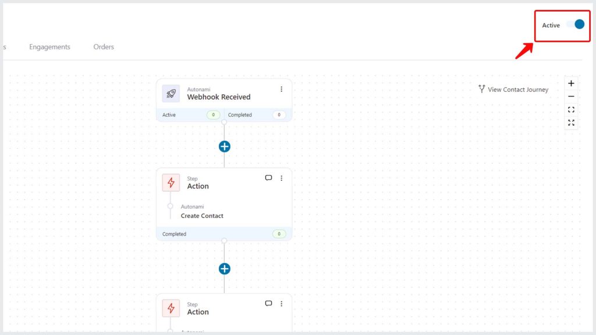Click the Completed count badge under Create Contact
The width and height of the screenshot is (596, 335).
279,234
